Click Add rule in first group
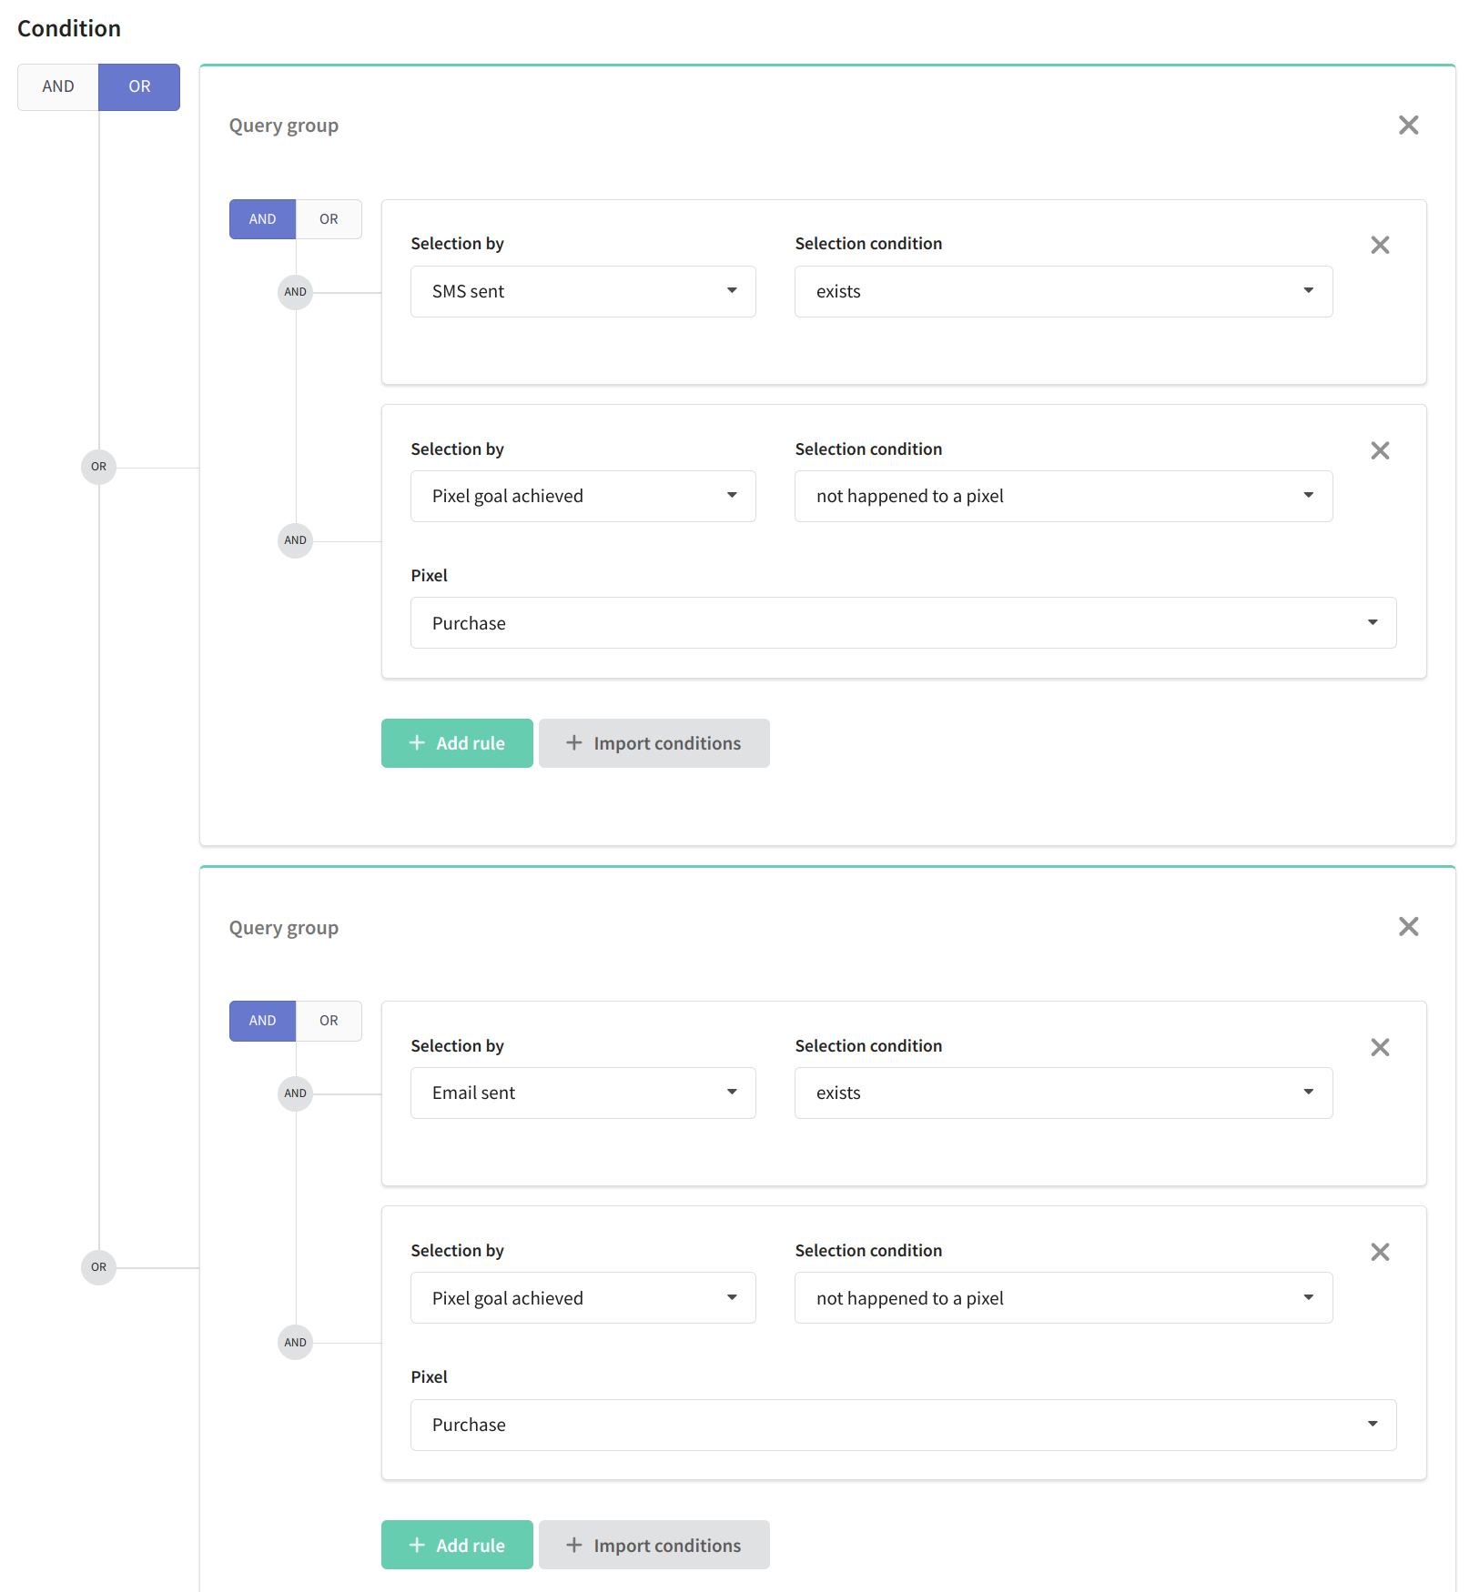 pos(457,743)
